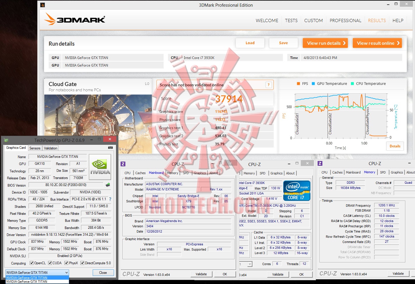Viewport: 415px width, 284px height.
Task: Click the memory size value 16384 MBytes
Action: point(351,188)
